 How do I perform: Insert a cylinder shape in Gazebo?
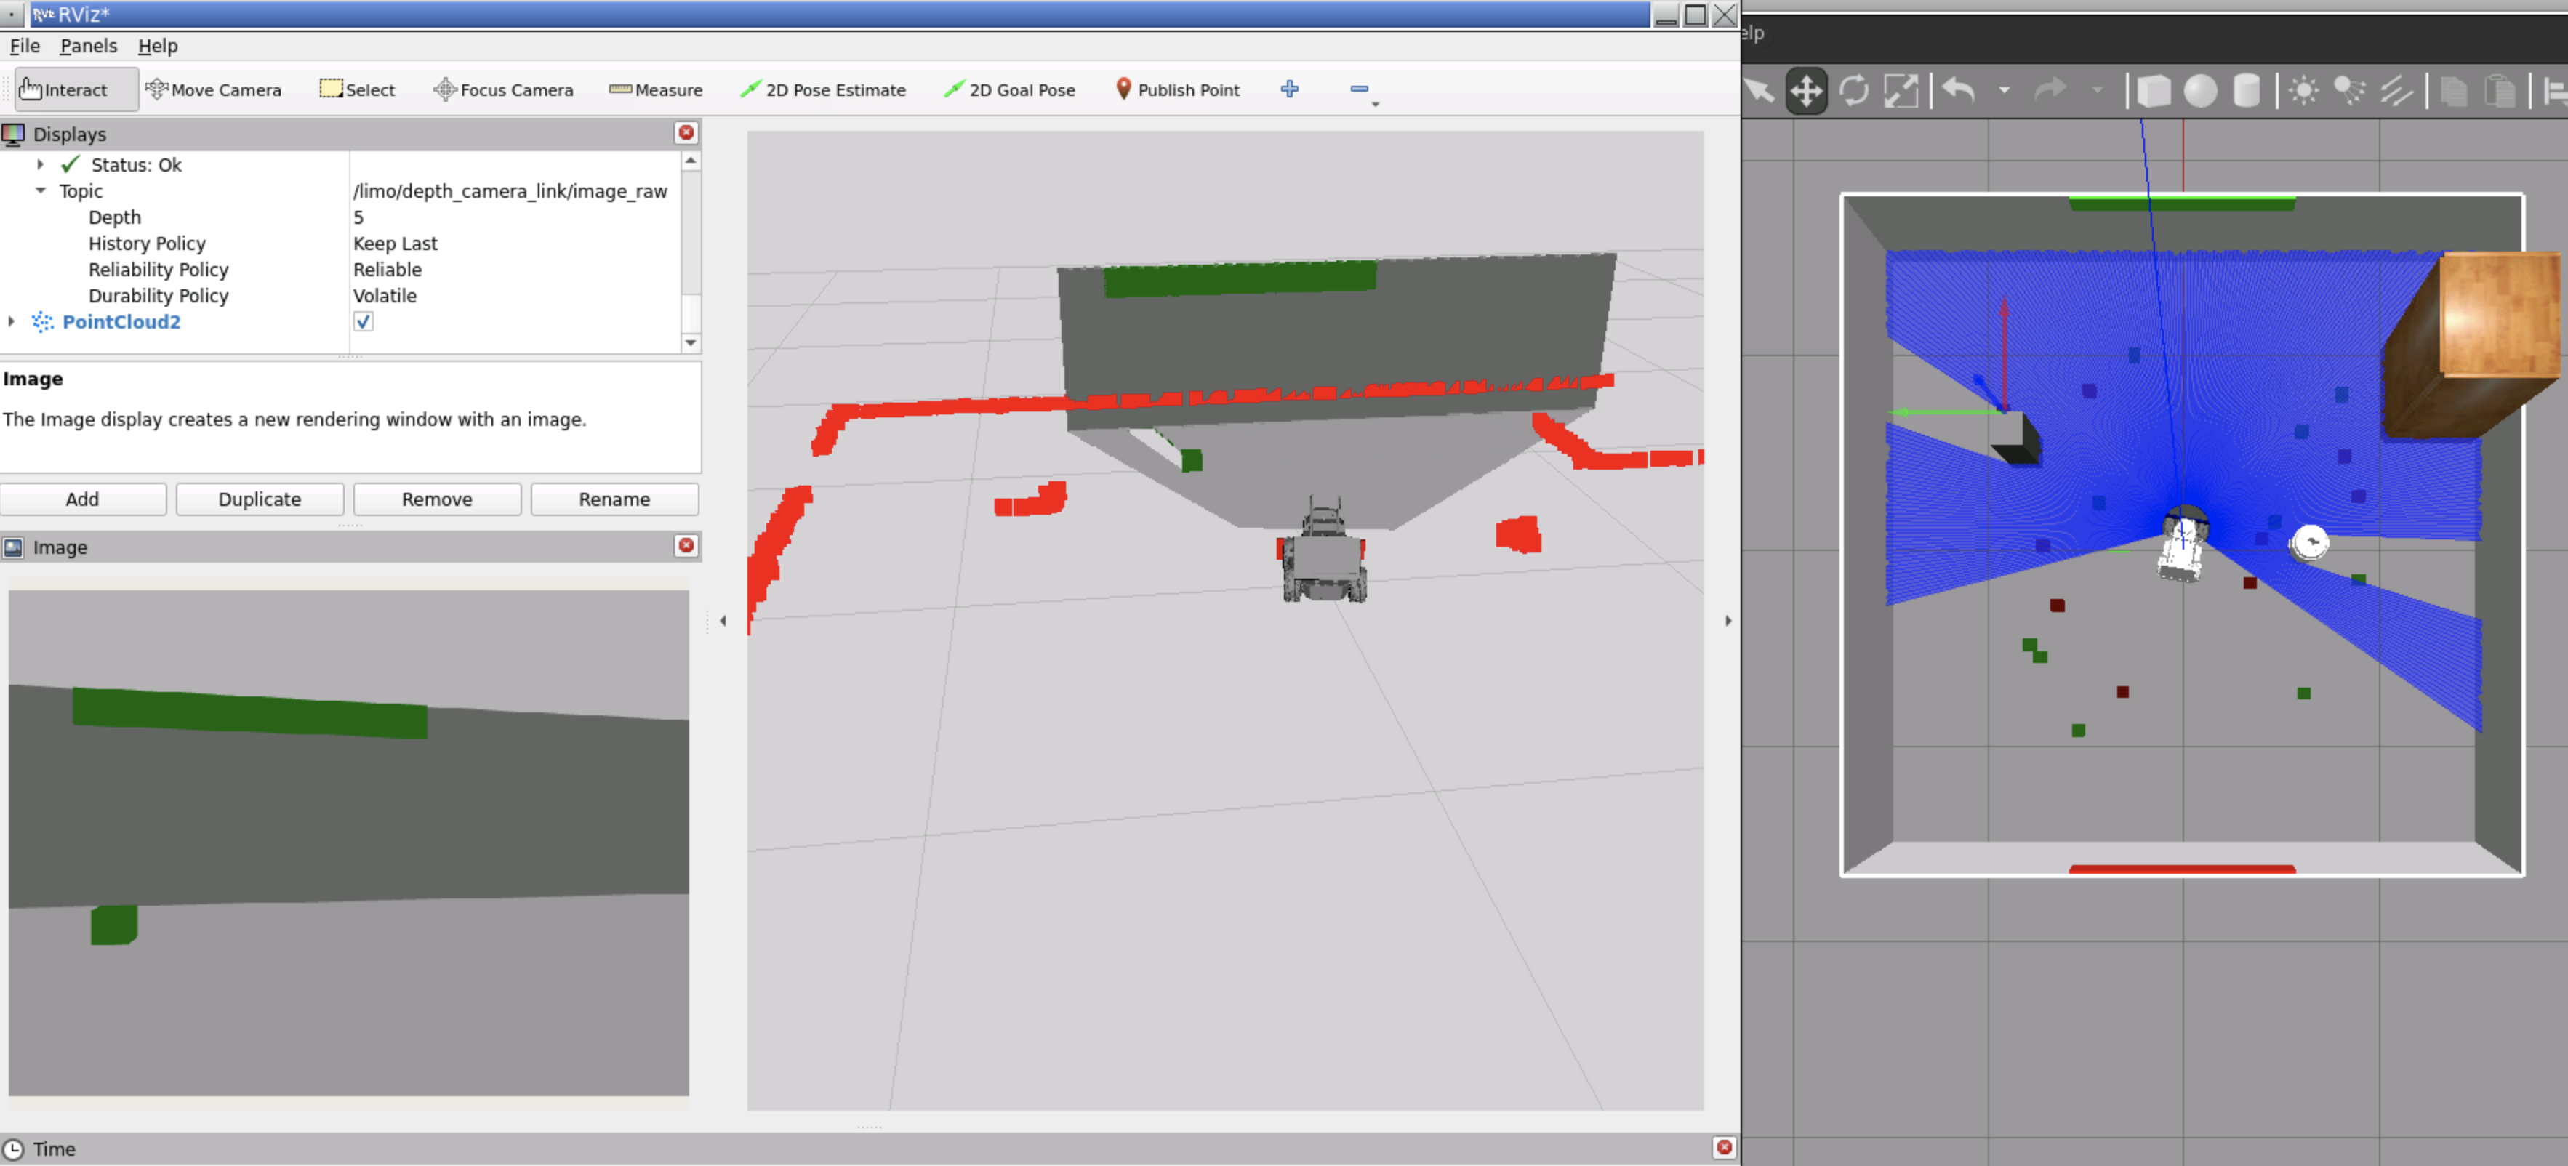click(2246, 91)
